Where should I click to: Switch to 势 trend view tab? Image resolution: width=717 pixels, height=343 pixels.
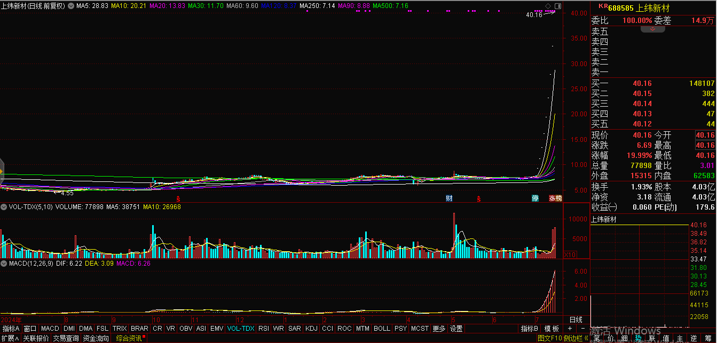tap(638, 338)
